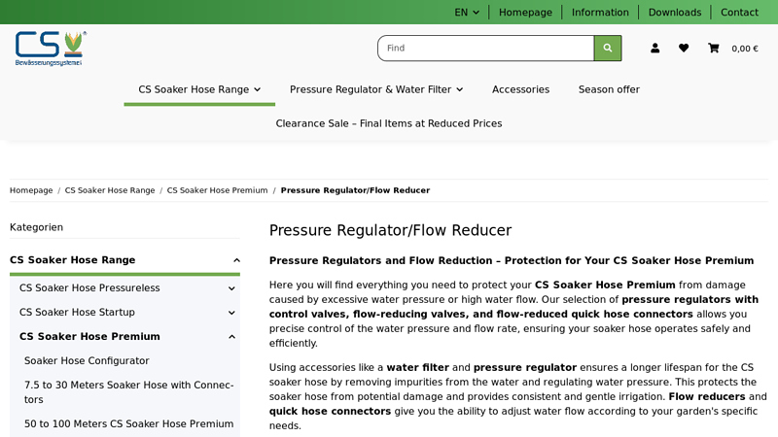The image size is (778, 437).
Task: Open Contact in top bar
Action: click(739, 13)
